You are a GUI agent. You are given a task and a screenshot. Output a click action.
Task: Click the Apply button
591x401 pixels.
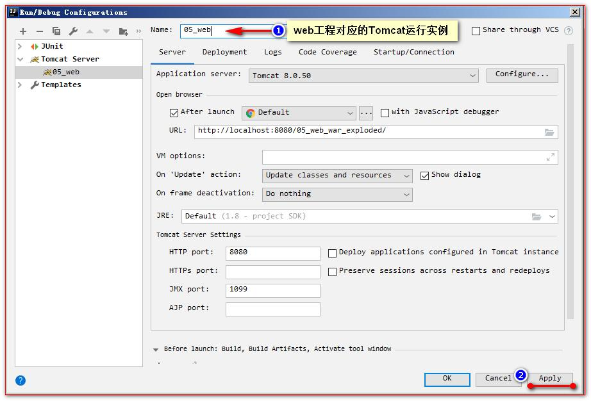(x=550, y=379)
